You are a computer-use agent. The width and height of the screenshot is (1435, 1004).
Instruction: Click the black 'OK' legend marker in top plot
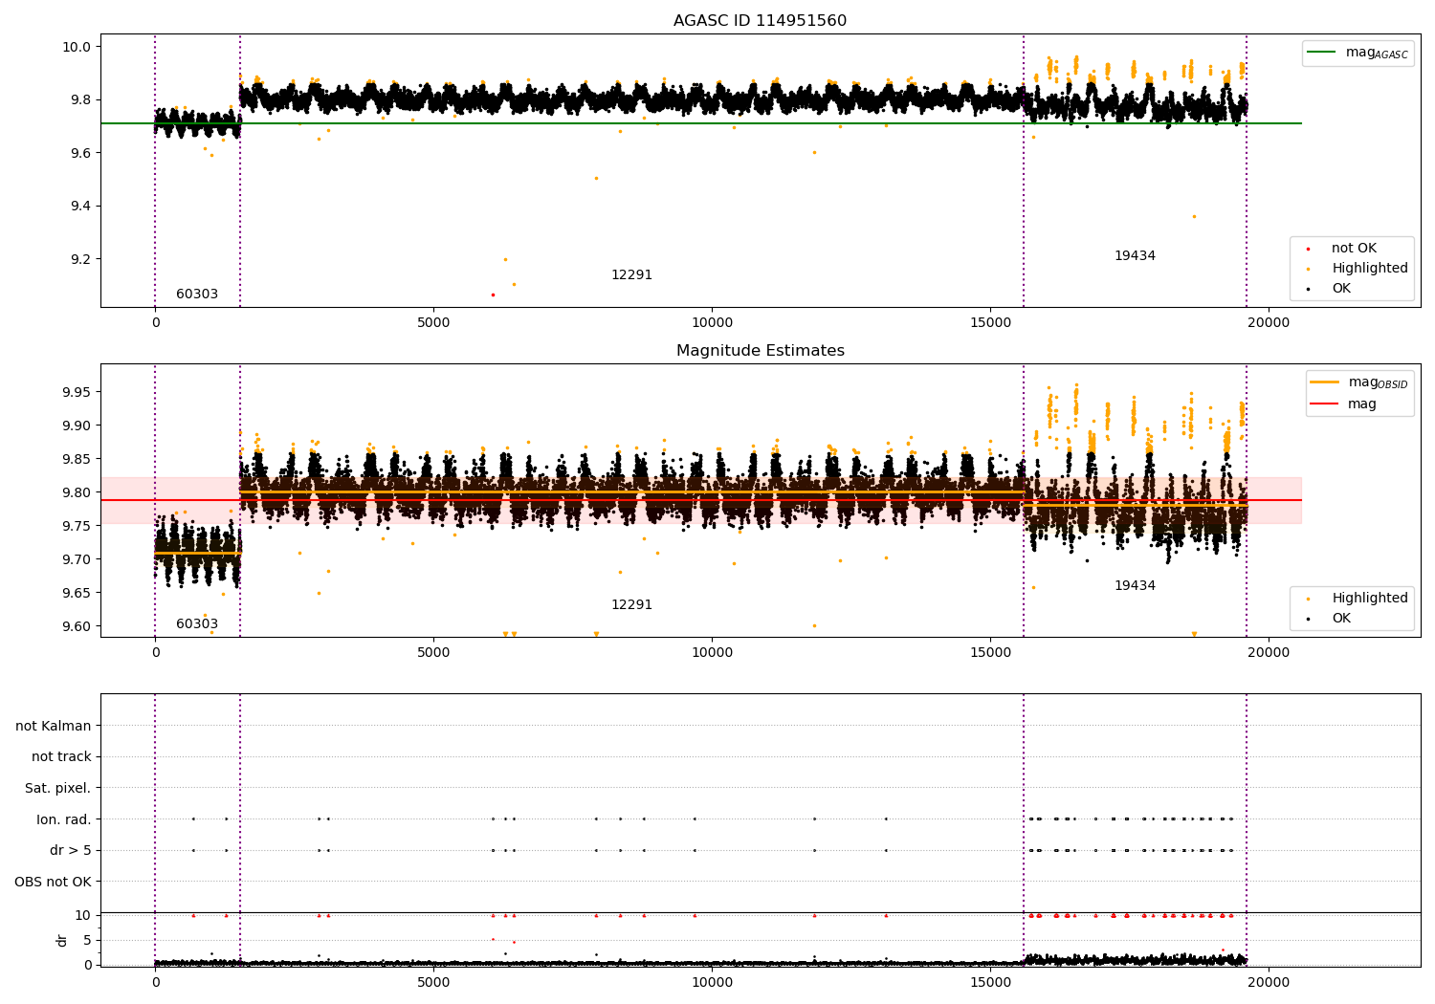tap(1308, 289)
